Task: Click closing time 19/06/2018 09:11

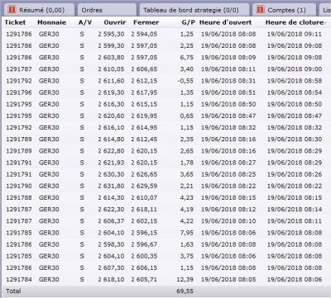Action: tap(295, 34)
